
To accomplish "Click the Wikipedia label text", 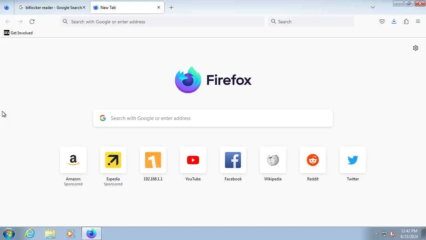I will click(273, 179).
